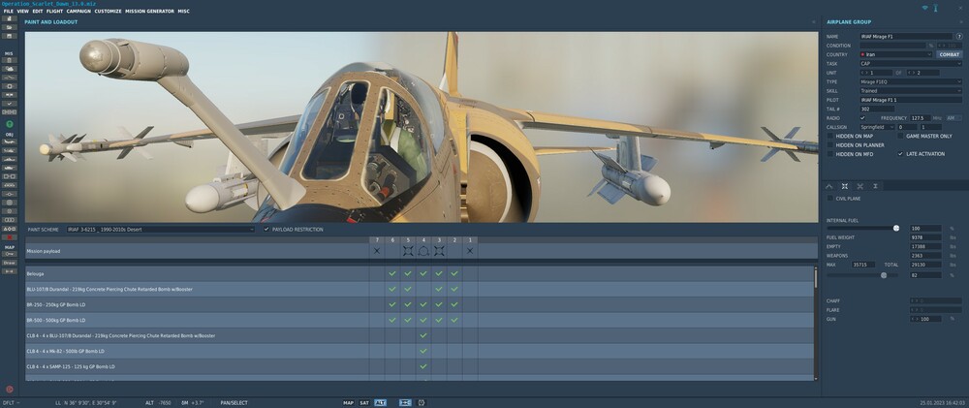Click the New mission icon in left toolbar
This screenshot has height=408, width=969.
(10, 19)
